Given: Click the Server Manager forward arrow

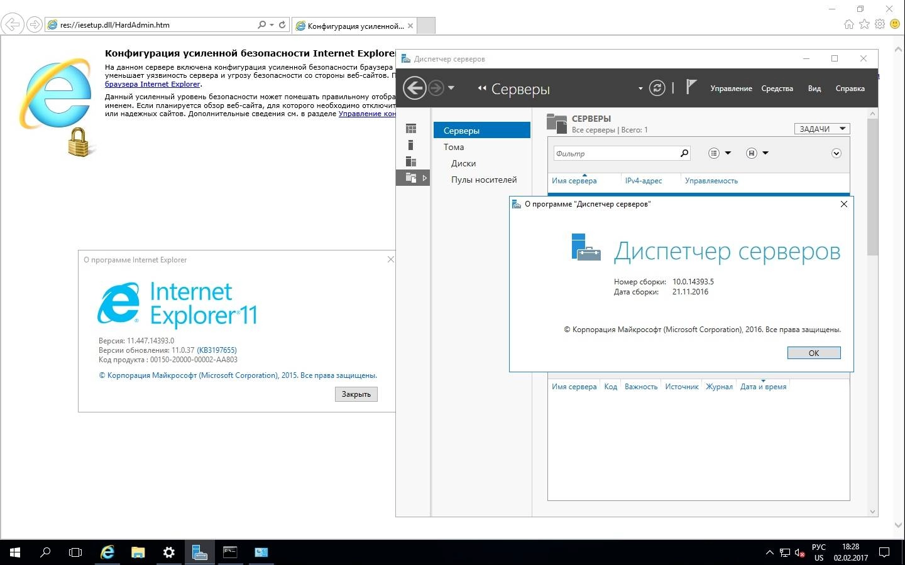Looking at the screenshot, I should (x=436, y=88).
